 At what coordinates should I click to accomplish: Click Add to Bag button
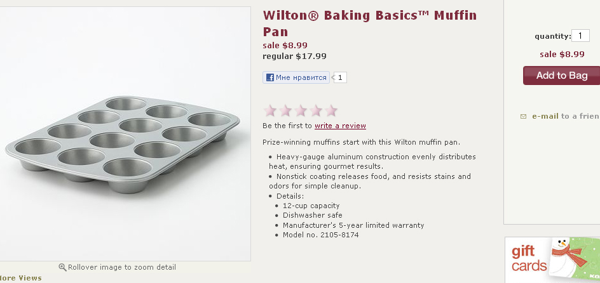(561, 76)
